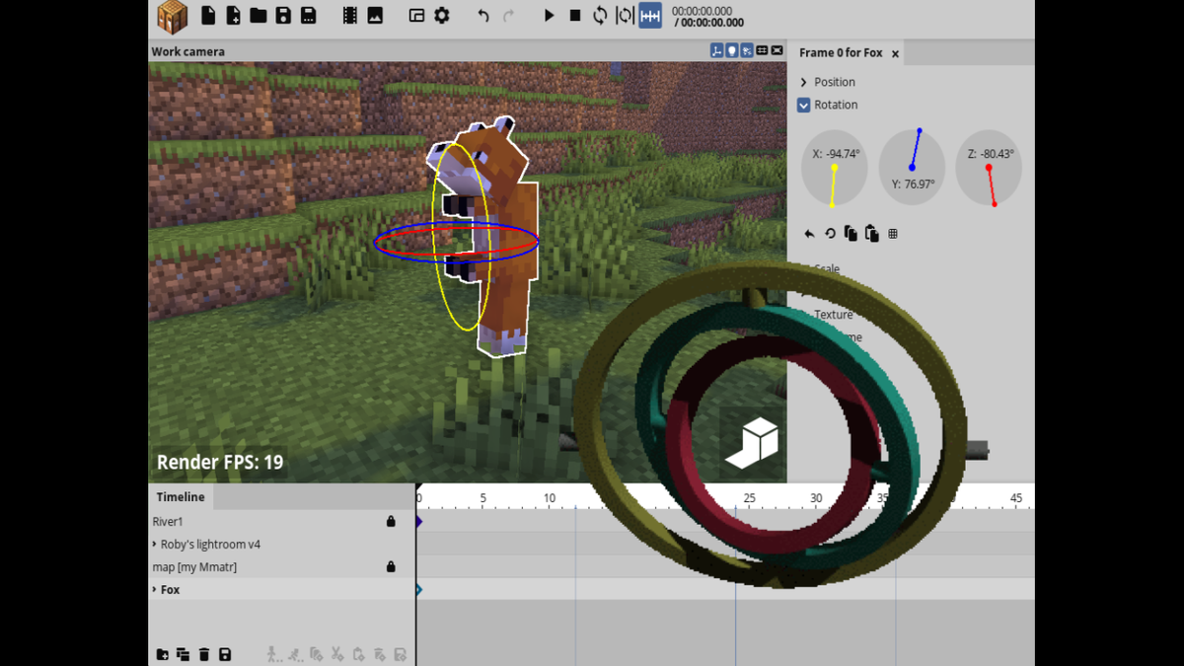
Task: Click the Y rotation wheel
Action: (x=912, y=168)
